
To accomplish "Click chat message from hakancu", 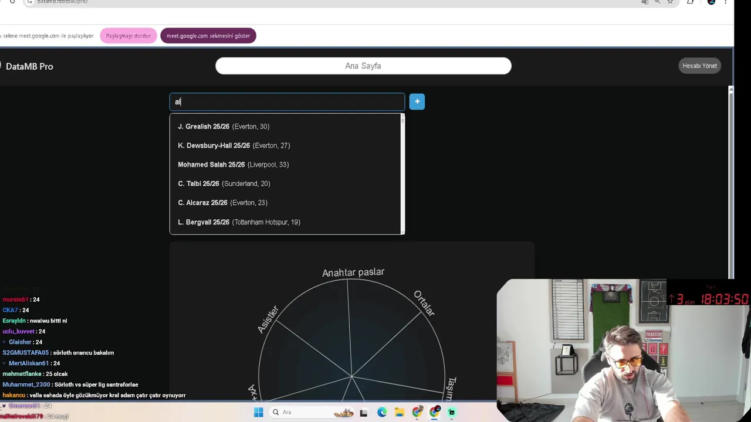I will click(x=94, y=395).
